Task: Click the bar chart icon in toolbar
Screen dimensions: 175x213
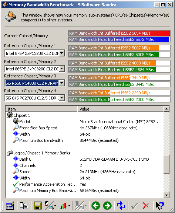Action: tap(64, 206)
